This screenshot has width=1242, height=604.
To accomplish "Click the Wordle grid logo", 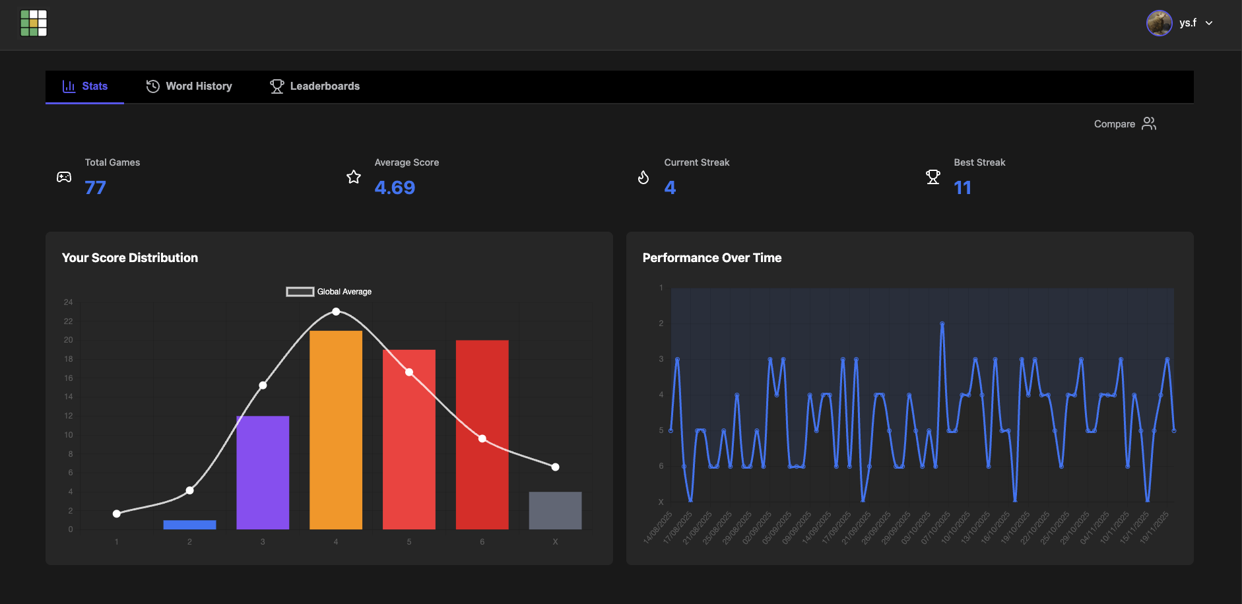I will [34, 22].
